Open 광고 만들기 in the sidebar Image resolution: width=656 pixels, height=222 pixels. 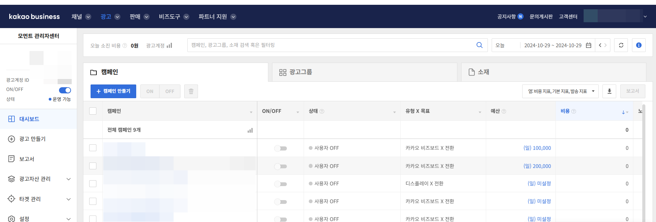(38, 139)
